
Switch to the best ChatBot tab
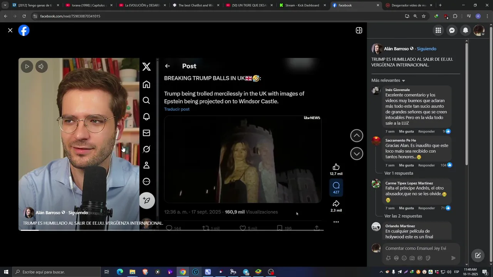click(196, 5)
